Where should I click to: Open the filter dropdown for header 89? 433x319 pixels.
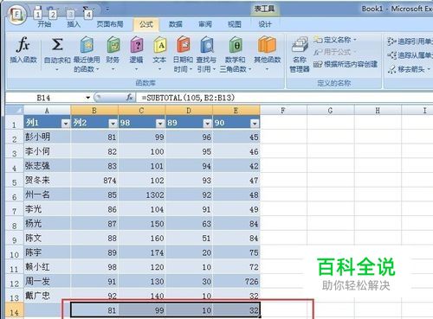207,124
